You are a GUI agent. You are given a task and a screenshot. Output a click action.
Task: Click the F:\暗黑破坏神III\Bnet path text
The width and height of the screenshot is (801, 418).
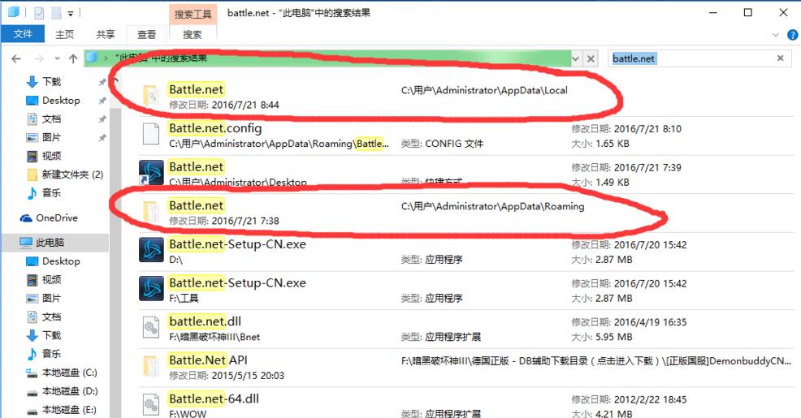[214, 337]
